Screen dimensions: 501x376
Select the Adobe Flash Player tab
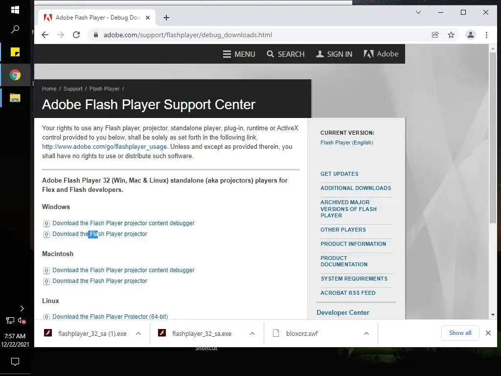click(97, 18)
